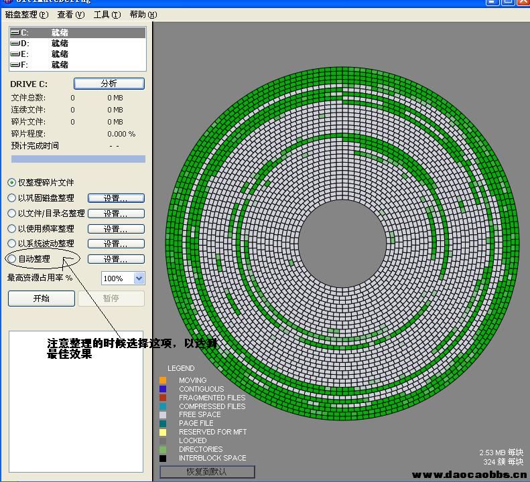
Task: Open the 磁盘整理 menu
Action: (x=26, y=14)
